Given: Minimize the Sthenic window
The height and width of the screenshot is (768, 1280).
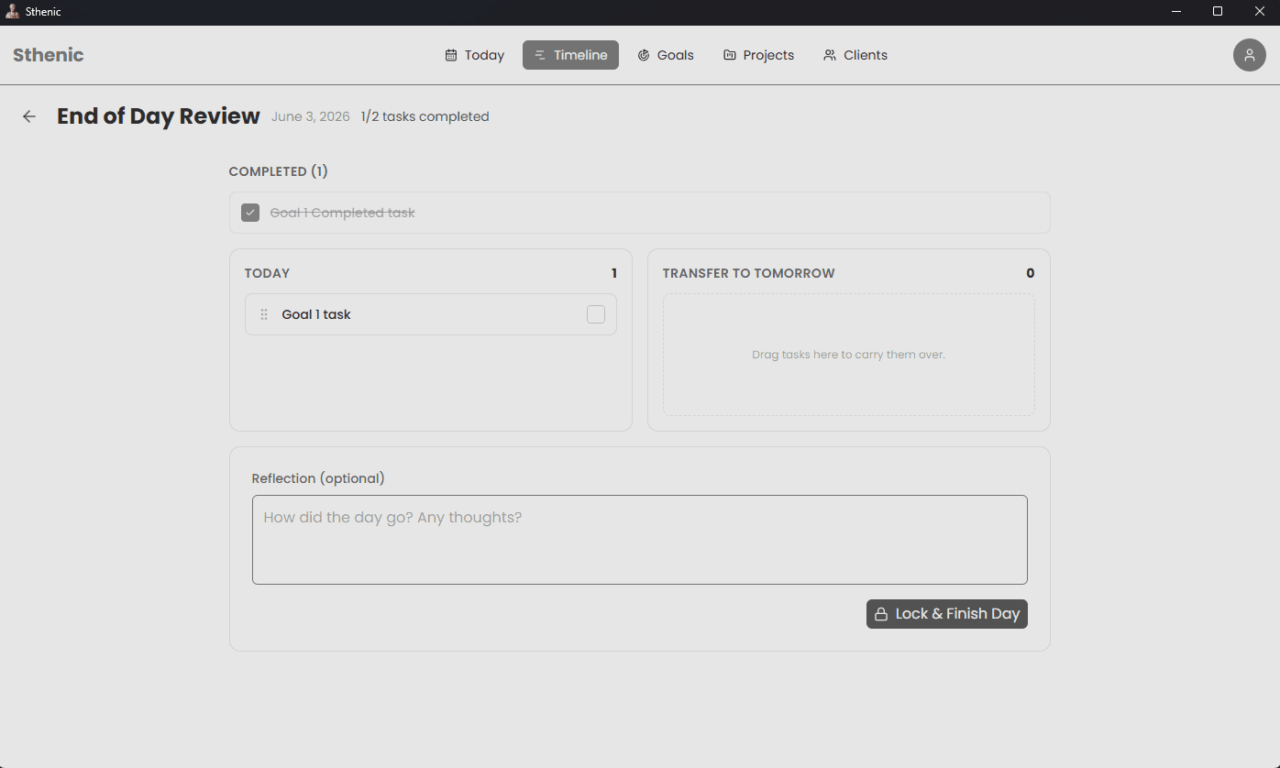Looking at the screenshot, I should [x=1176, y=12].
